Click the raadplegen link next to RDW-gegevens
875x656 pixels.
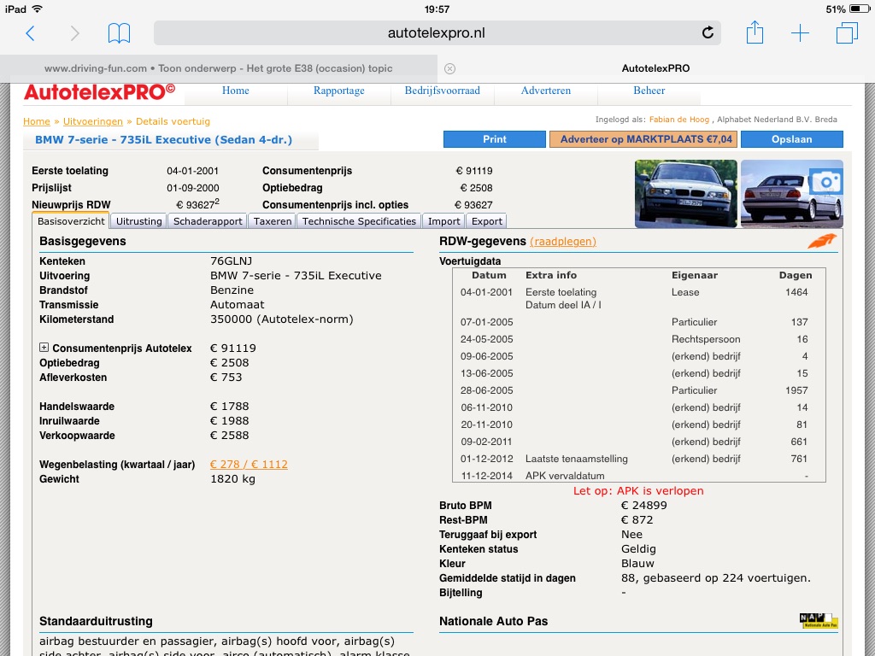tap(563, 242)
